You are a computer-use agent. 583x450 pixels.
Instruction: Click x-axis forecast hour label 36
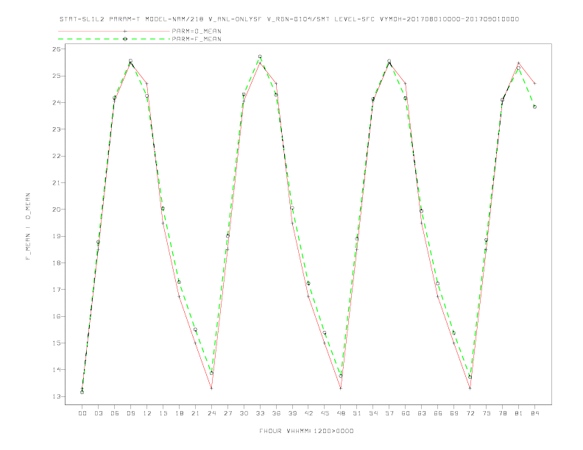click(x=276, y=413)
